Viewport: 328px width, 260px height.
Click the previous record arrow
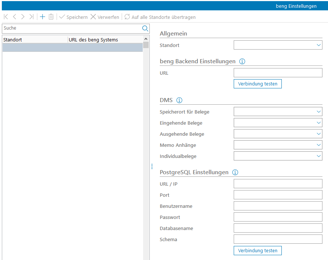pyautogui.click(x=14, y=17)
